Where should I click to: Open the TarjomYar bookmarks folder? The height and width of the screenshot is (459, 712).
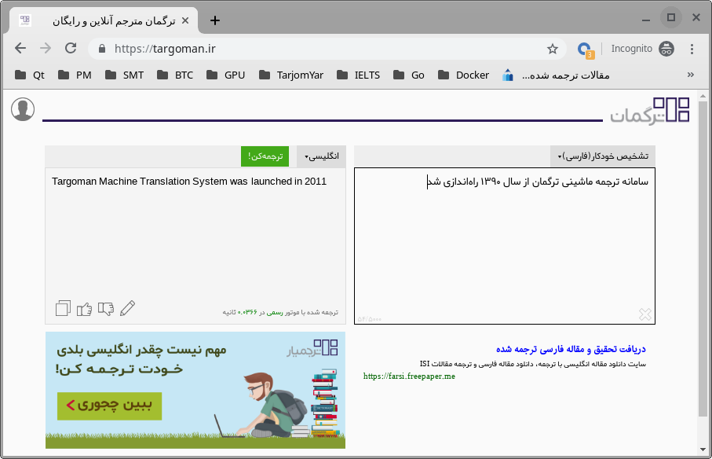pyautogui.click(x=291, y=75)
